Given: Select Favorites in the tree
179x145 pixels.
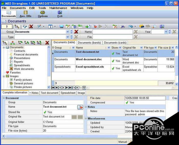Looking at the screenshot, I should 15,73.
